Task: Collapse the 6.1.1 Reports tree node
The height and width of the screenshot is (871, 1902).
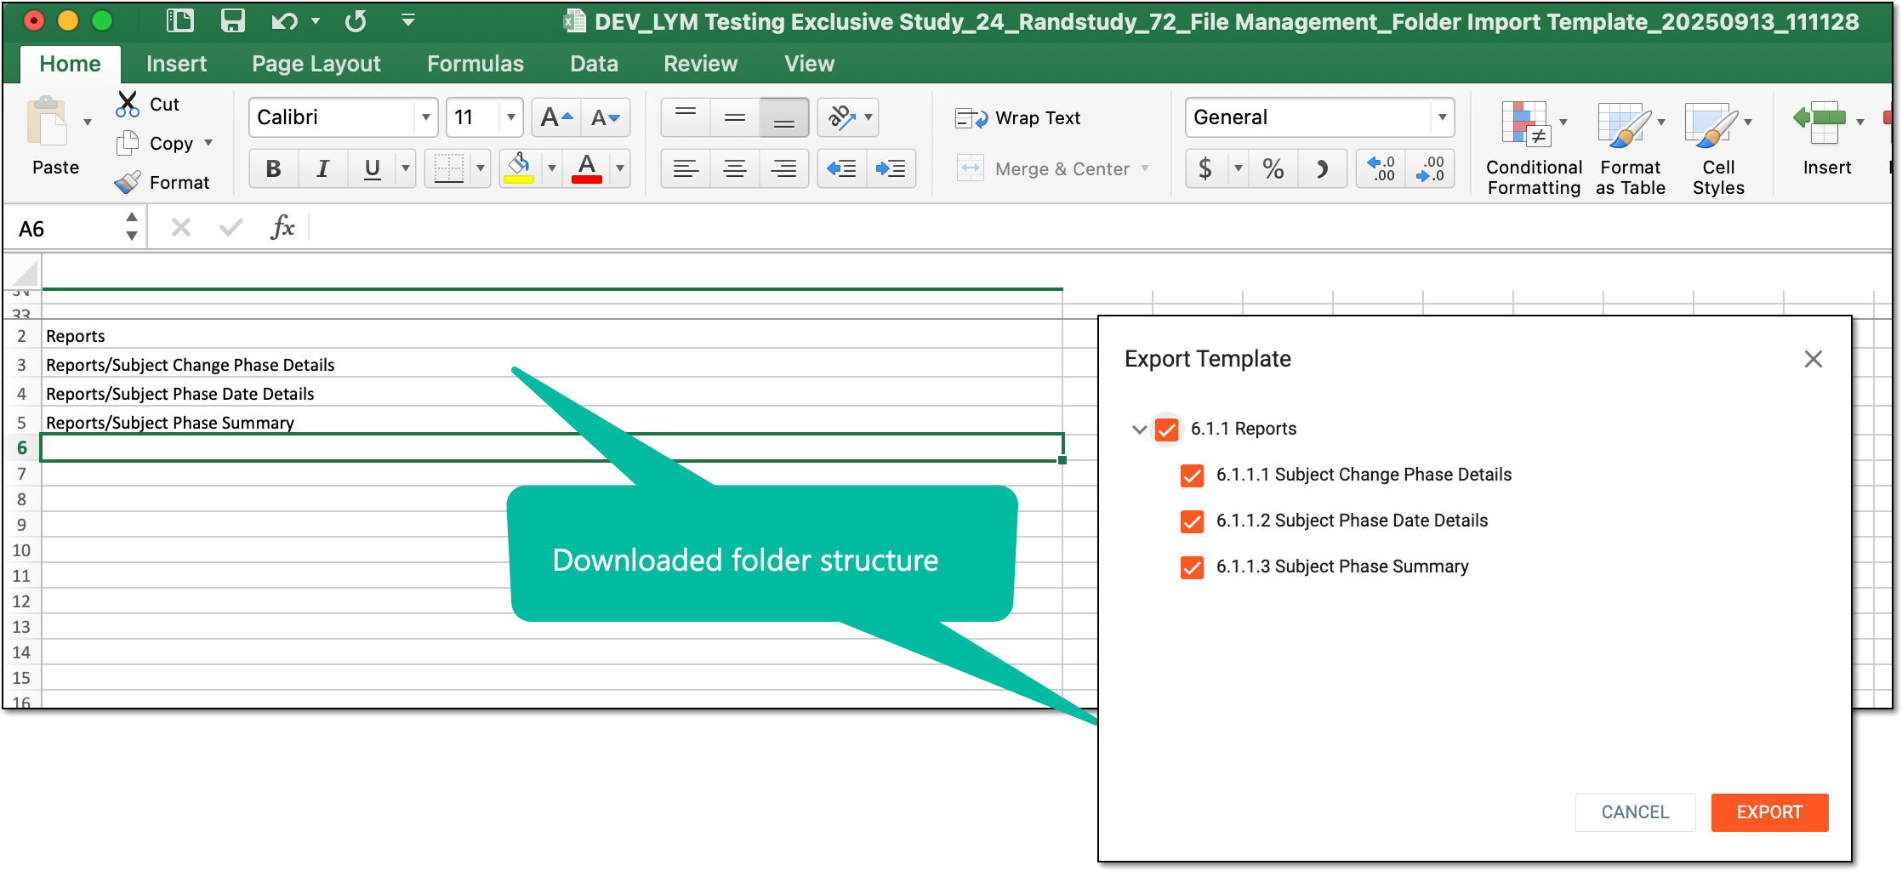Action: [1140, 430]
